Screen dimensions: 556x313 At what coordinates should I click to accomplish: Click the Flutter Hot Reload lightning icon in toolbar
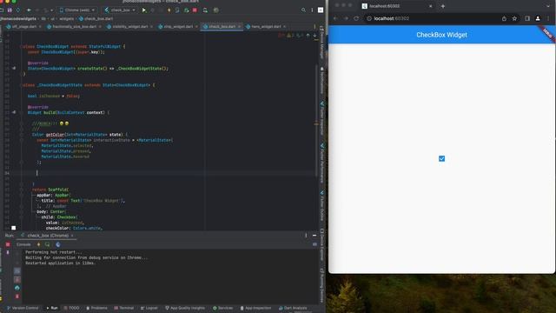[169, 10]
